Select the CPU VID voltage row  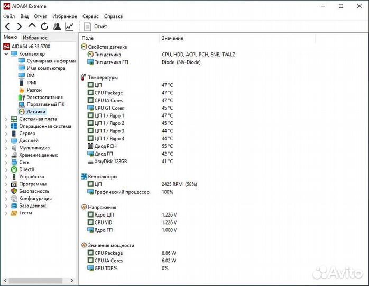click(x=103, y=222)
